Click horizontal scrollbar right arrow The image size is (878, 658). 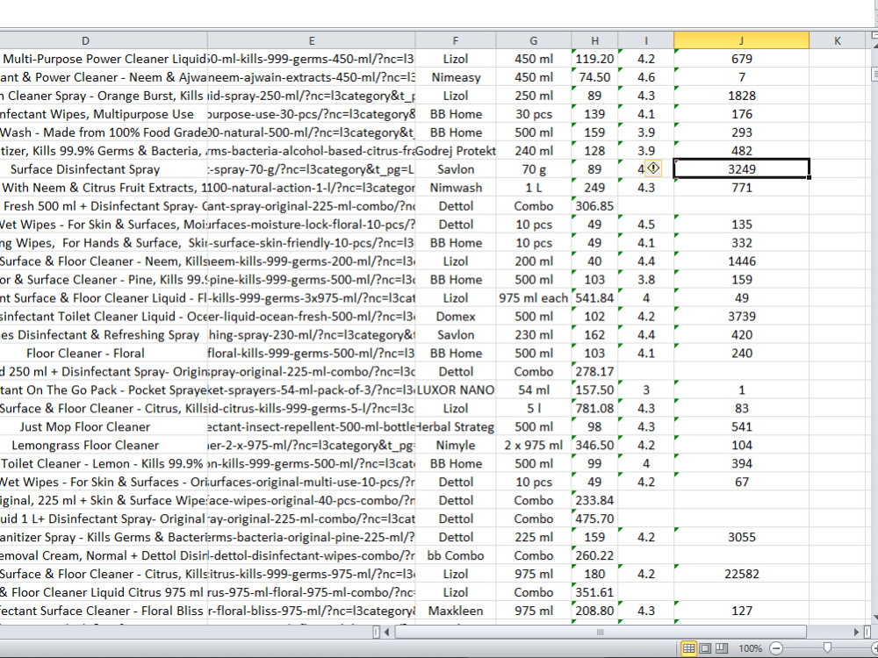click(x=856, y=633)
